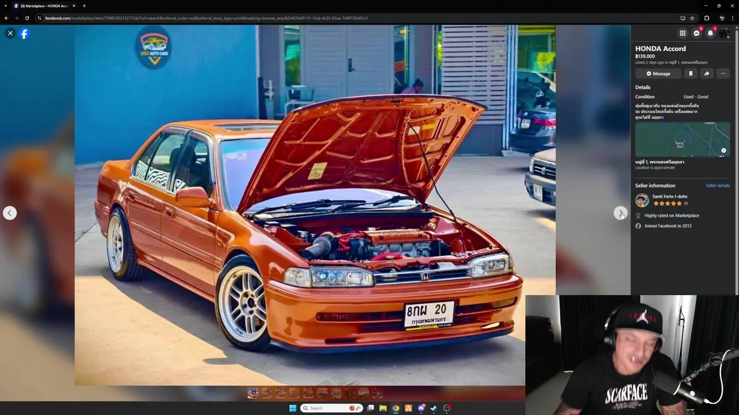The width and height of the screenshot is (739, 415).
Task: Click the Used - Good condition value
Action: tap(696, 97)
